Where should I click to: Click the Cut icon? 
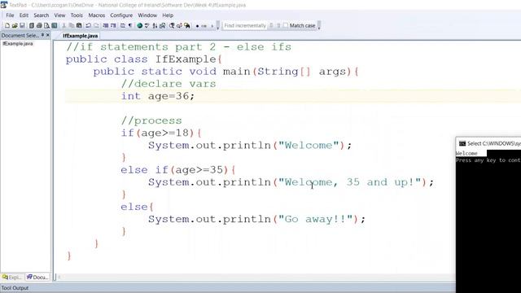(x=63, y=25)
